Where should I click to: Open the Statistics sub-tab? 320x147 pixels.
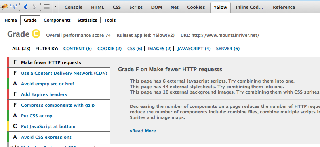87,20
